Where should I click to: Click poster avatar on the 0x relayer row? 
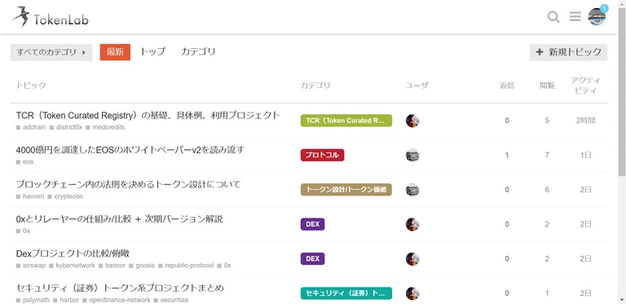pos(412,224)
